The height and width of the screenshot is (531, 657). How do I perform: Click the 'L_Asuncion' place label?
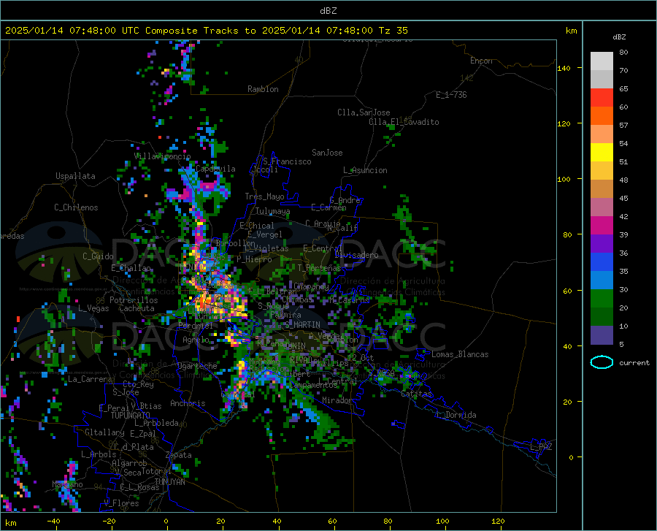(x=366, y=170)
